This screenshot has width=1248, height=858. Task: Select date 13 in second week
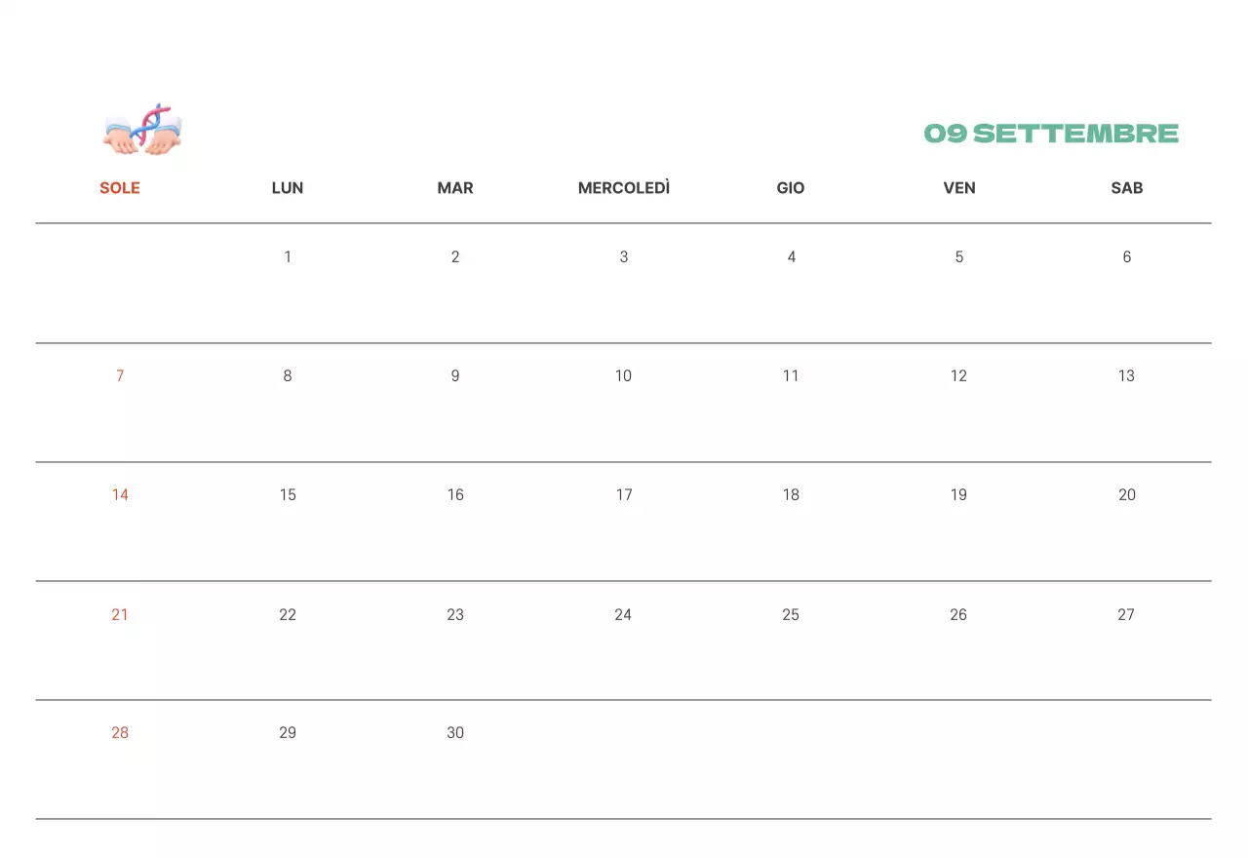coord(1126,376)
